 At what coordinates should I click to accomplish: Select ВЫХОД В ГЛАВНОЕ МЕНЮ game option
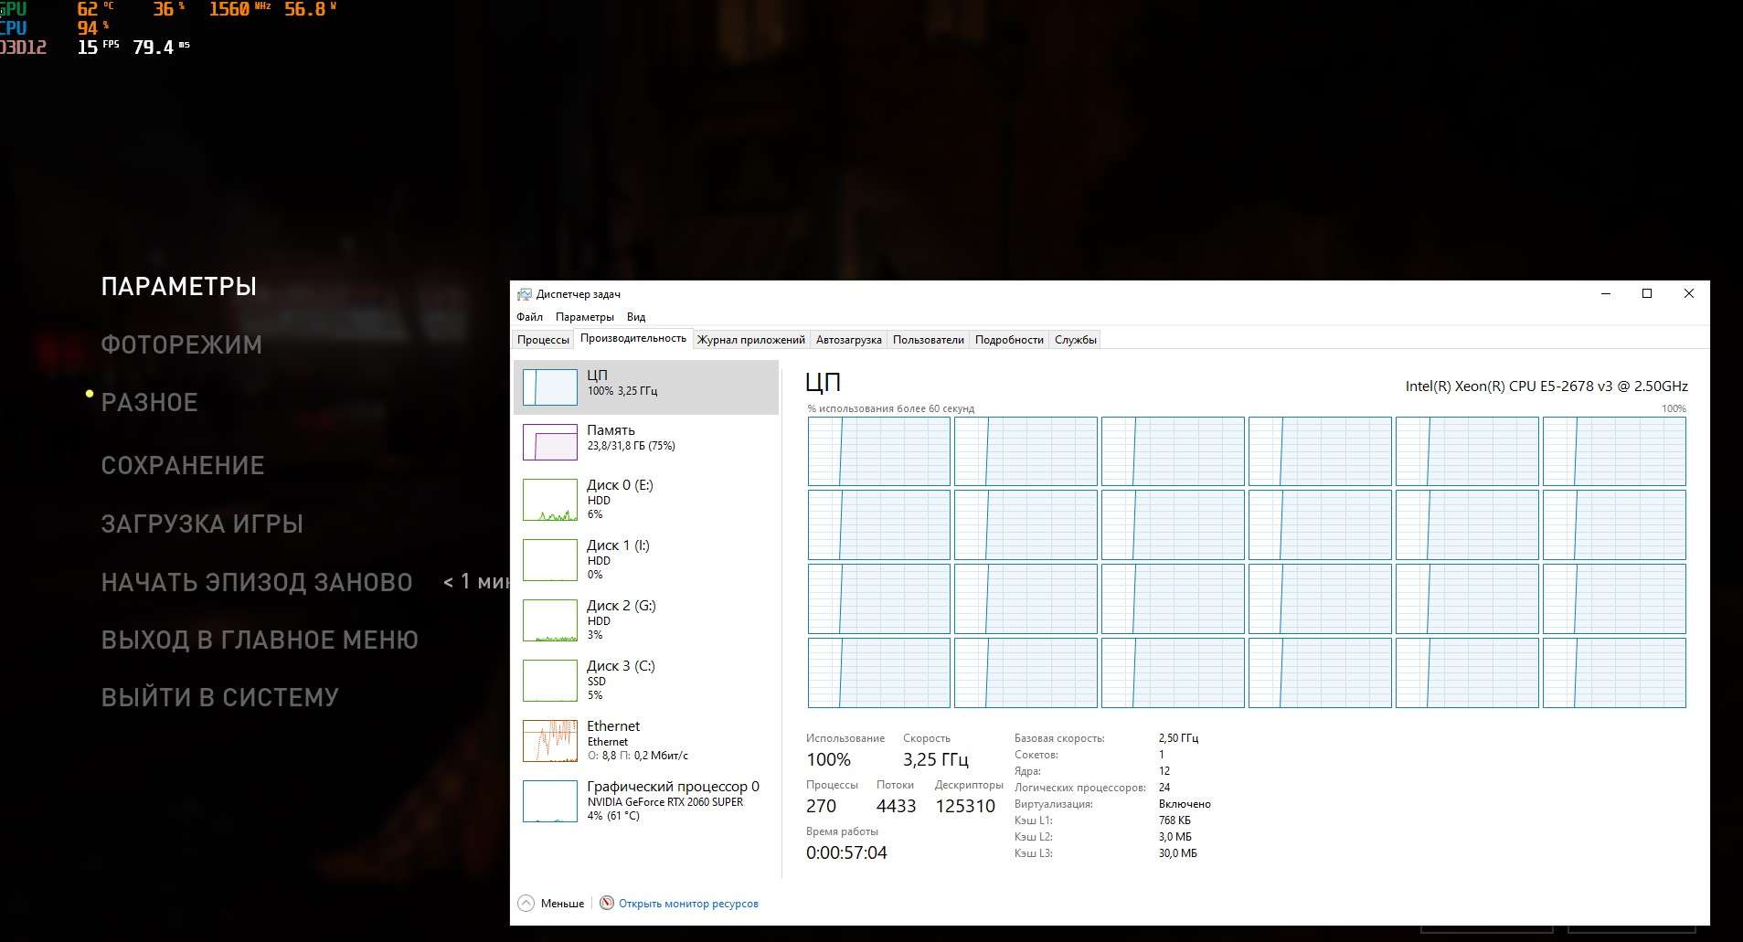point(260,640)
